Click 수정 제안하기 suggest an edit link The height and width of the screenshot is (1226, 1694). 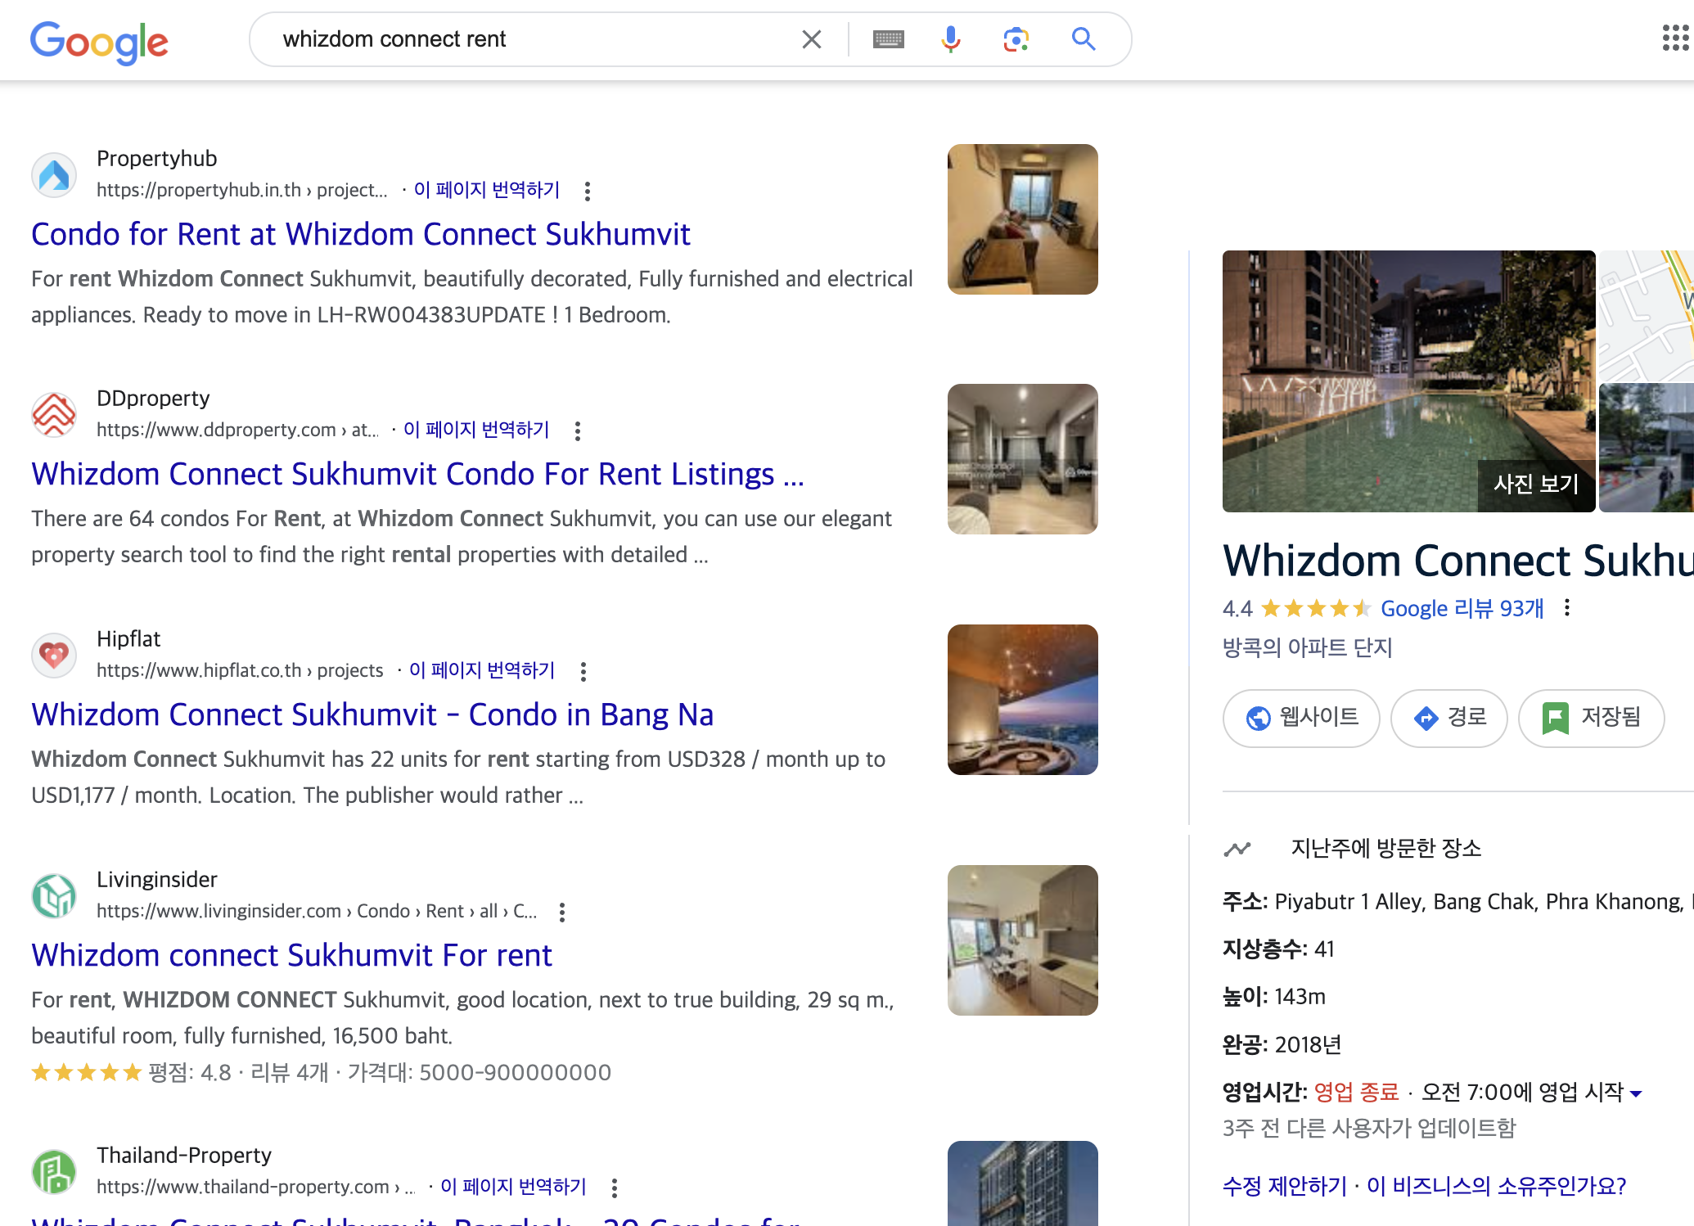click(1285, 1187)
